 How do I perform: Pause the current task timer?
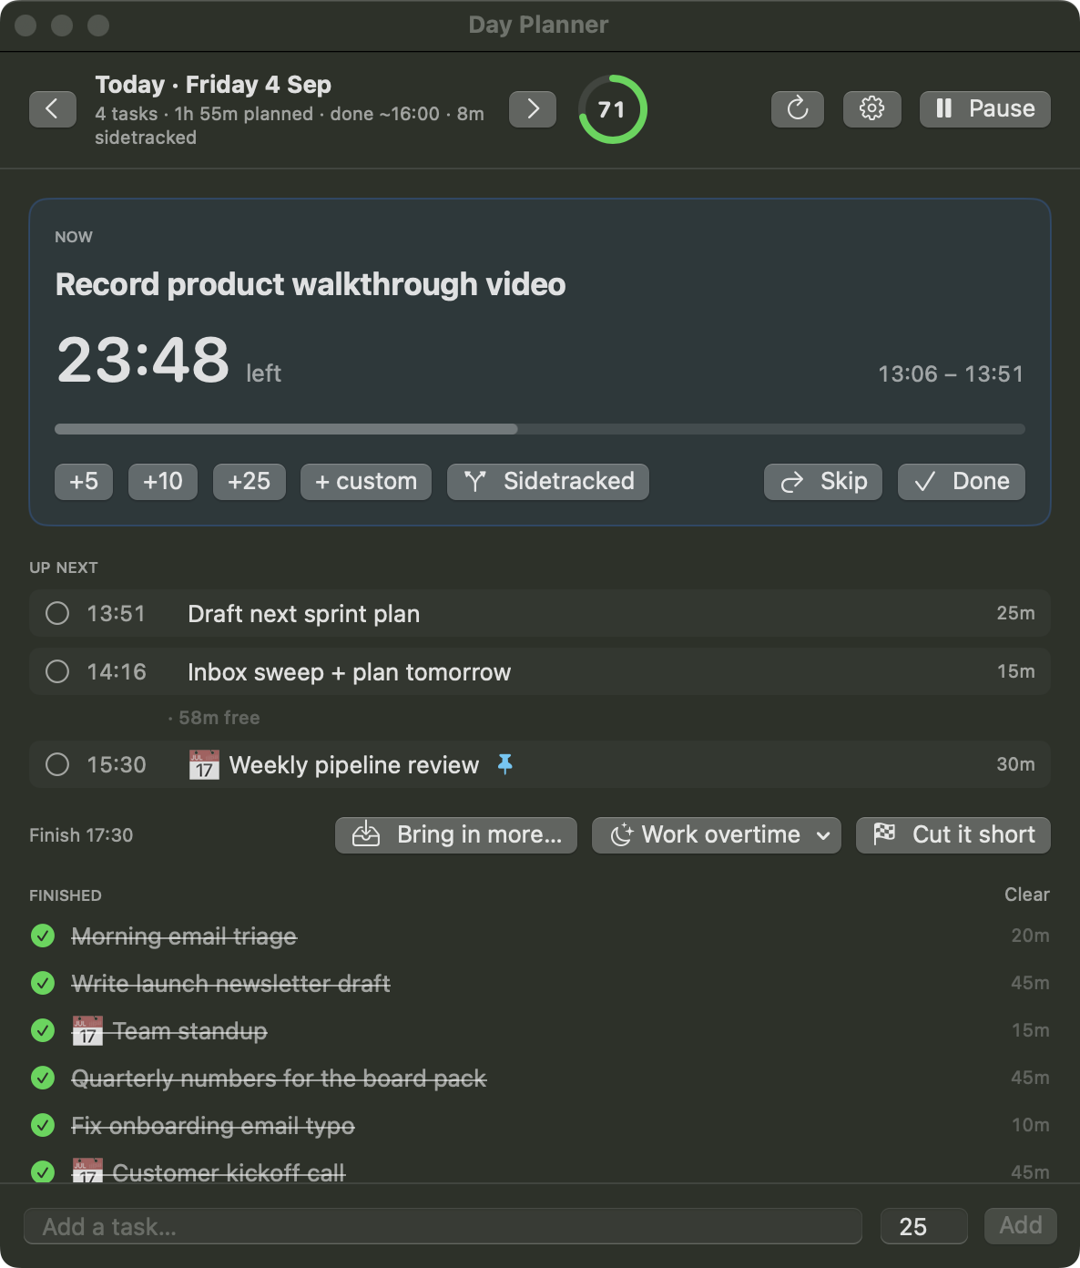click(x=984, y=109)
